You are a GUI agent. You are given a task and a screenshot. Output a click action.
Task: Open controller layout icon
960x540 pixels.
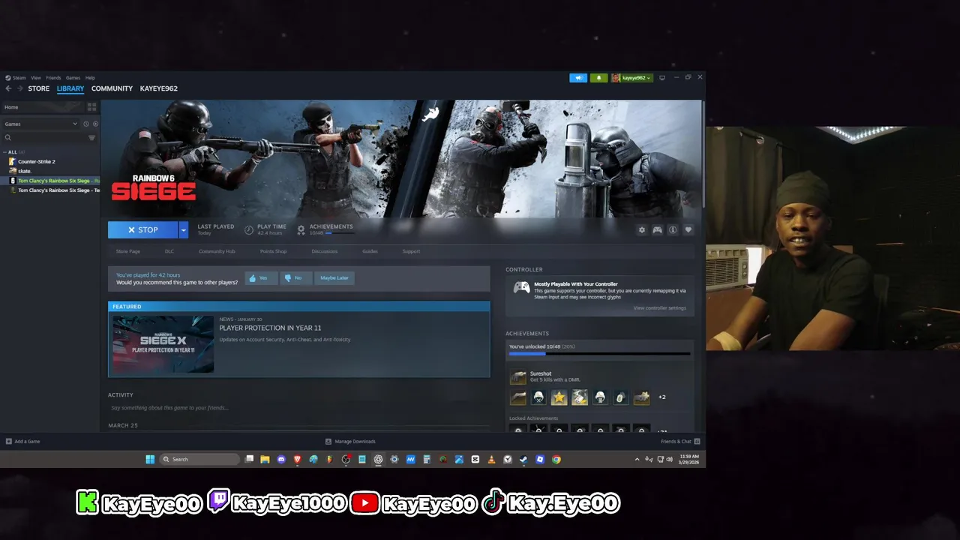click(x=657, y=230)
